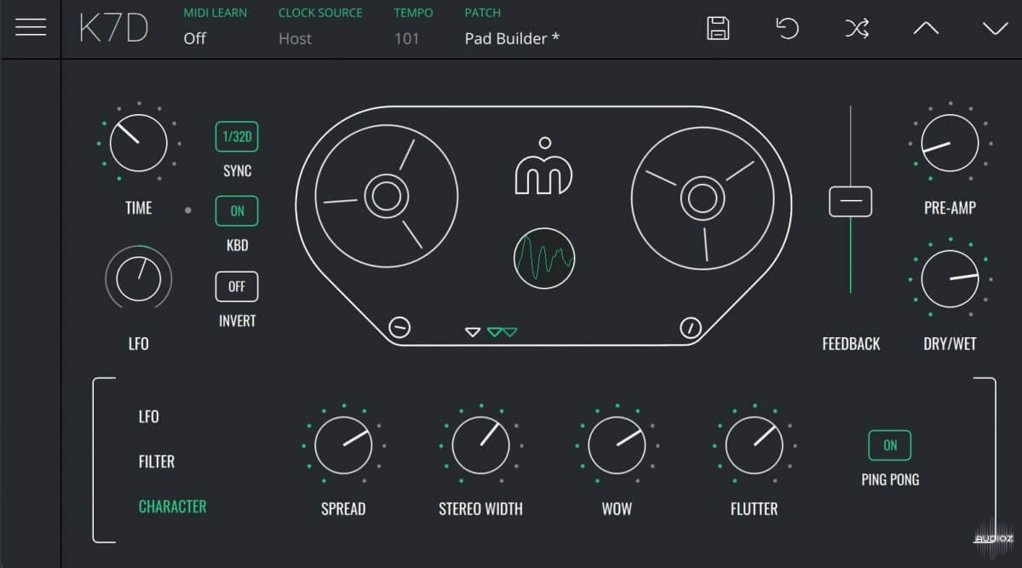
Task: Toggle KBD off
Action: click(236, 210)
